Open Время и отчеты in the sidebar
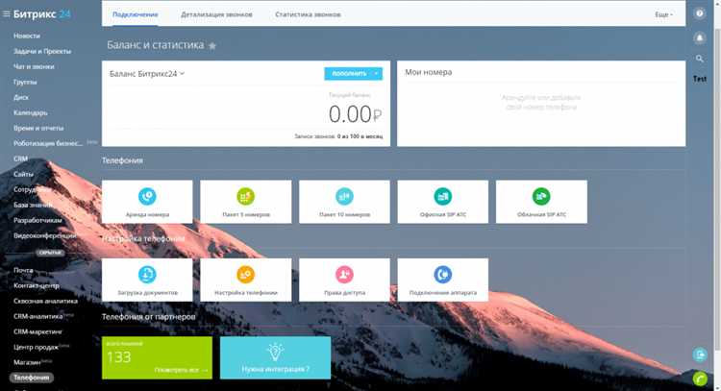Screen dimensions: 721x391 click(38, 128)
